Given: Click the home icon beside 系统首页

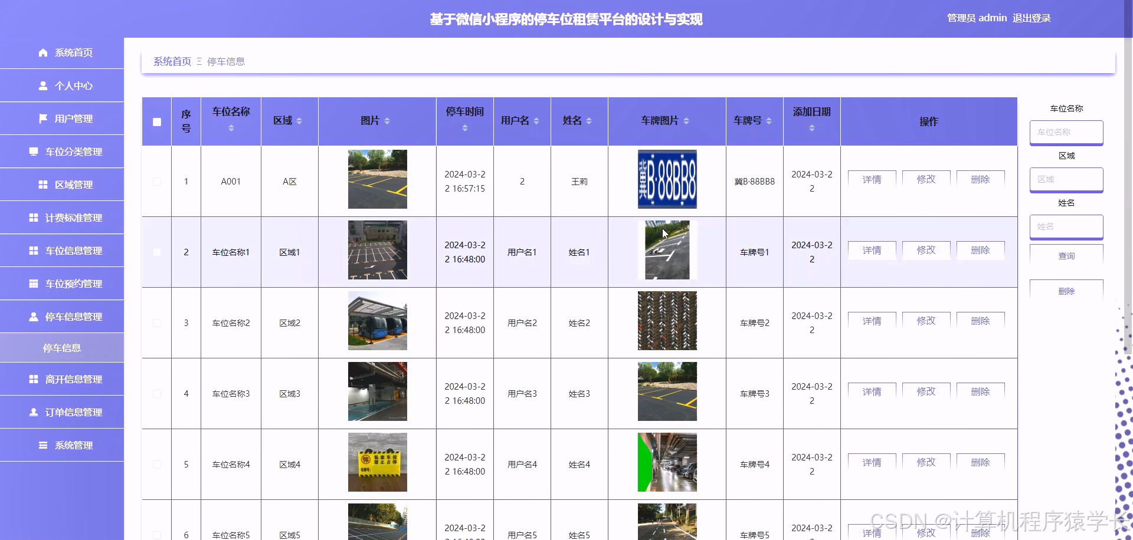Looking at the screenshot, I should tap(43, 52).
